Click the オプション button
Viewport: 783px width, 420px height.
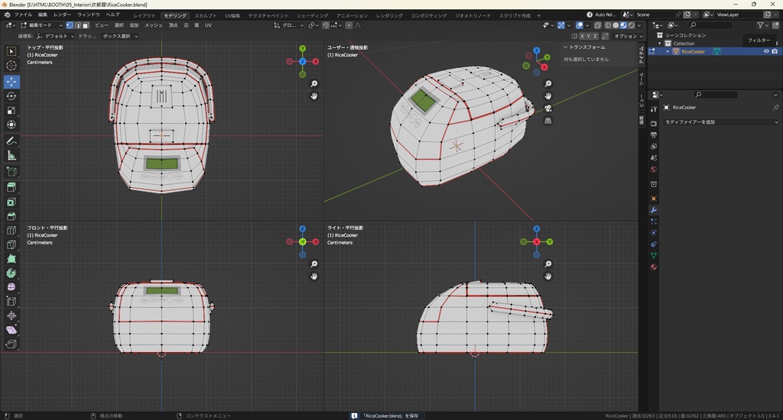tap(626, 36)
